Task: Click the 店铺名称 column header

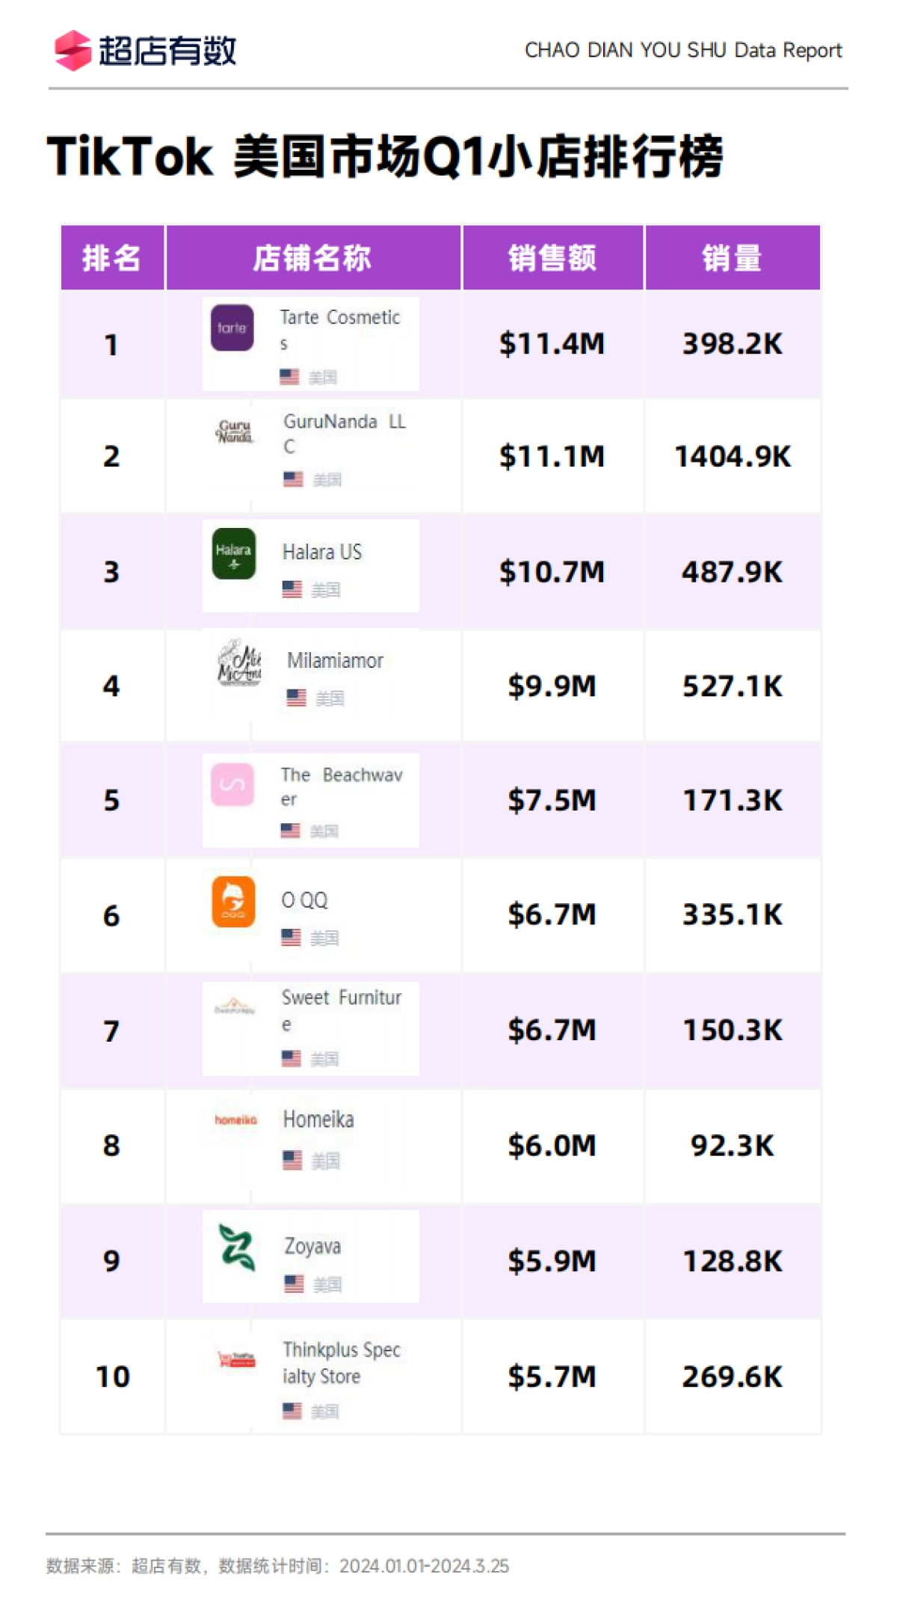Action: [312, 258]
